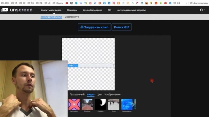Open the ОФ bookmarks folder

pyautogui.click(x=177, y=3)
